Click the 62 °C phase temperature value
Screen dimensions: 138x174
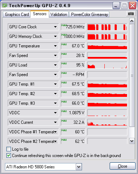coord(73,141)
